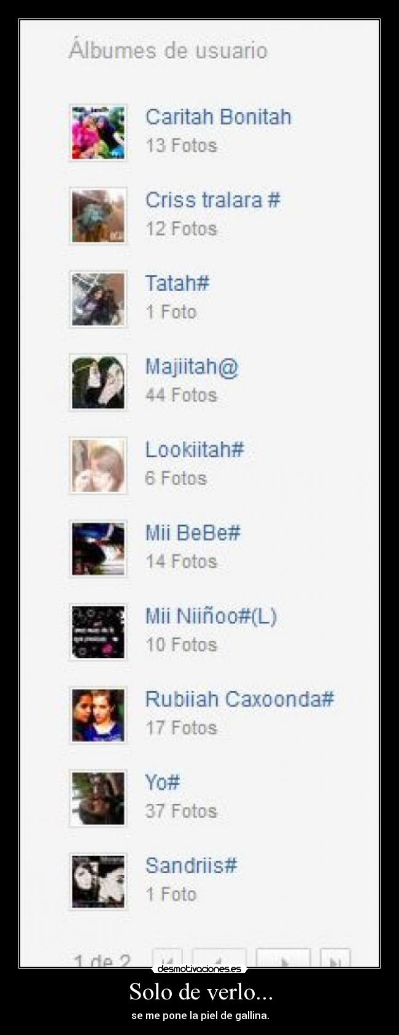
Task: Open the Mii BeBe# title link
Action: click(192, 533)
